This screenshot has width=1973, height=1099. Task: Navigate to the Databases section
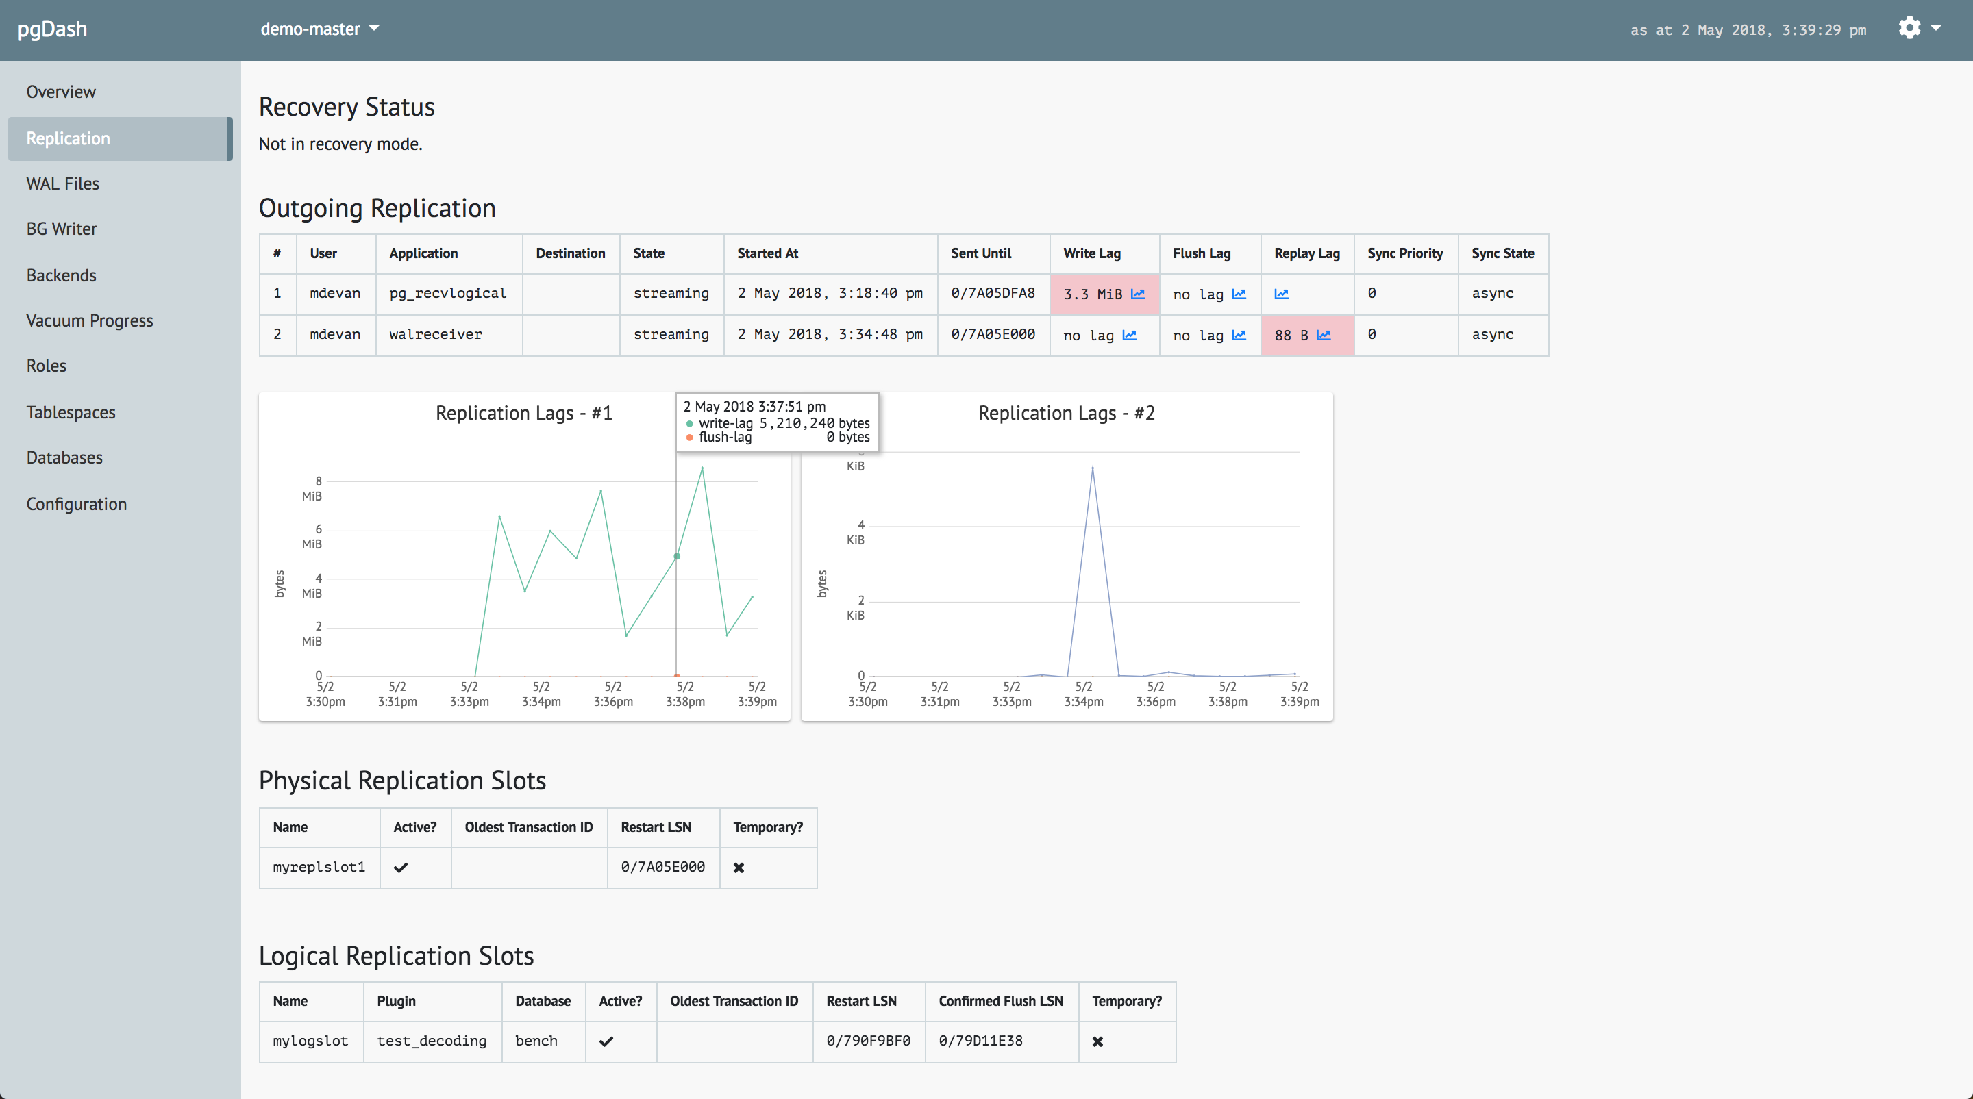click(x=64, y=457)
